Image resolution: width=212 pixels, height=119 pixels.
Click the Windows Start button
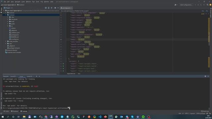[x=2, y=117]
